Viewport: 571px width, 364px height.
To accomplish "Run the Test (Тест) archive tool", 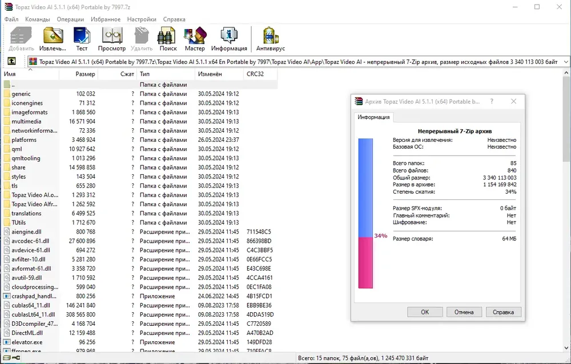I will [82, 39].
